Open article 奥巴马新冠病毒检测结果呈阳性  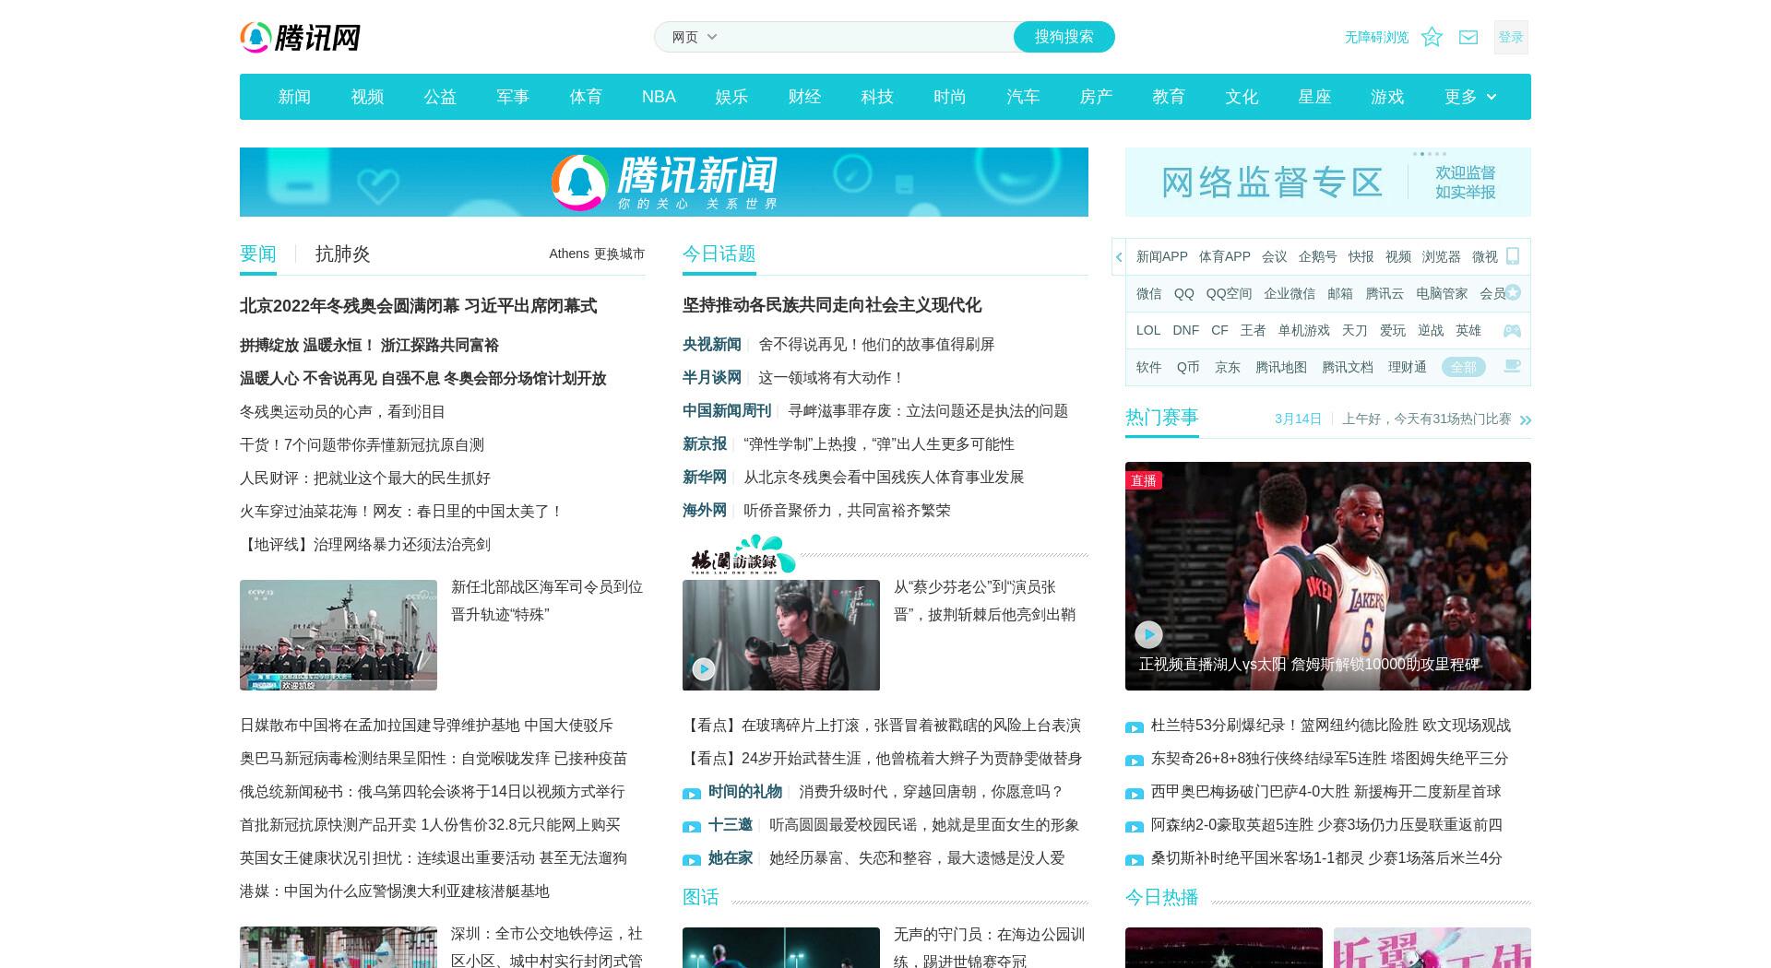(434, 759)
